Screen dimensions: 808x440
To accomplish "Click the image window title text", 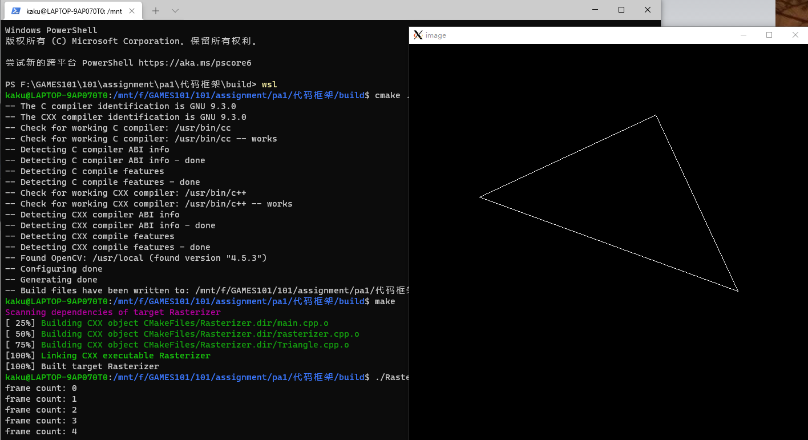I will (x=436, y=35).
